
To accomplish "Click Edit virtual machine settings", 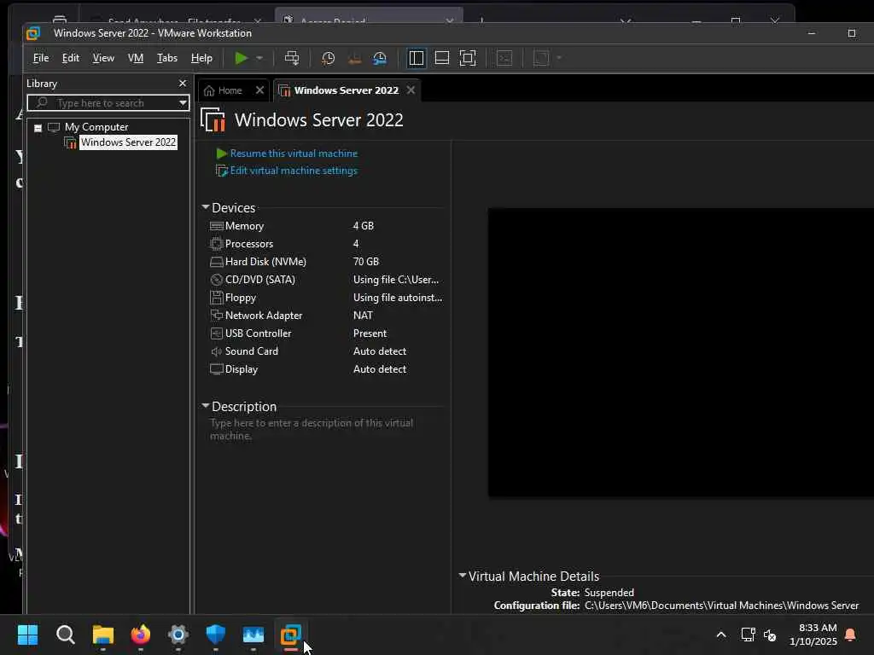I will (x=294, y=171).
